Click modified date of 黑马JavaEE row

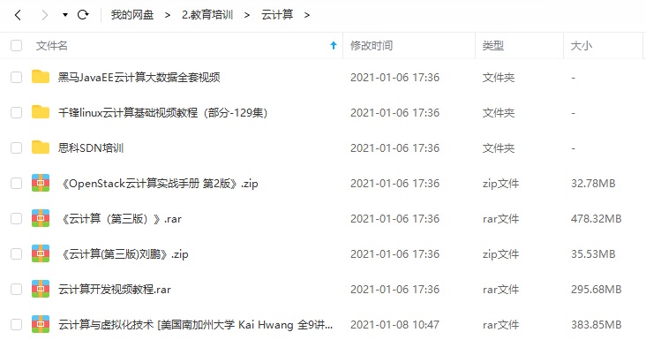(394, 77)
